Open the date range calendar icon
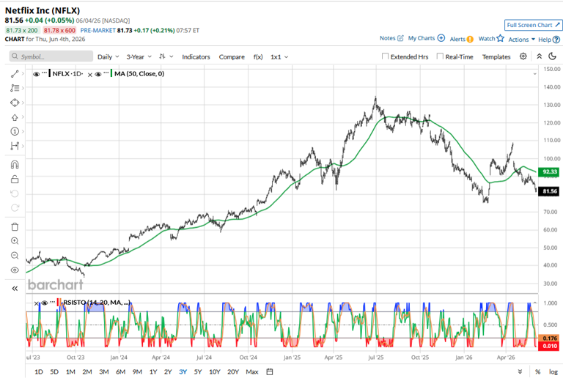 (x=270, y=371)
